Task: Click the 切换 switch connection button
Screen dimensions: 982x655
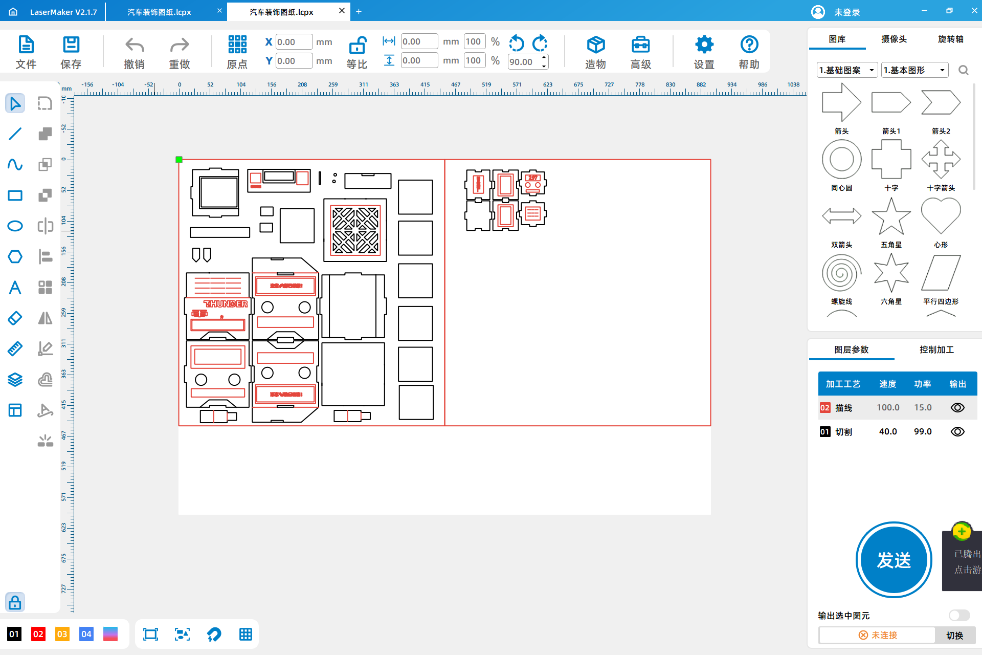Action: click(954, 635)
